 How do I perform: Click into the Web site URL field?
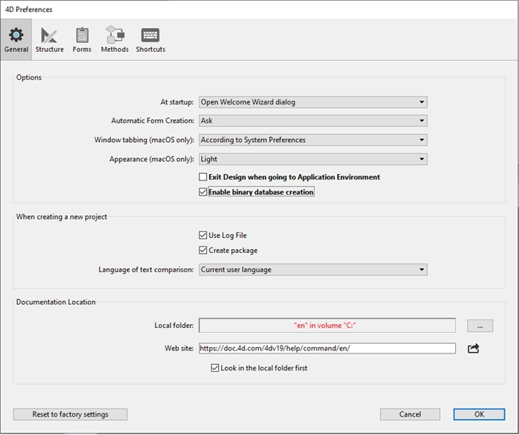pyautogui.click(x=327, y=348)
